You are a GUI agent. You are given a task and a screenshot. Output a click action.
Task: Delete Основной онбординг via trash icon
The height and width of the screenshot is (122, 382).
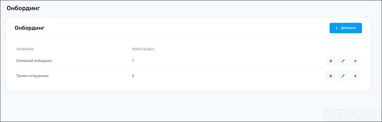pyautogui.click(x=355, y=61)
